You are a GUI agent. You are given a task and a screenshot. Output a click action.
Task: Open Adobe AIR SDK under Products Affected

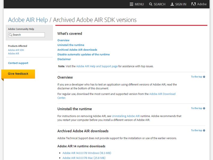tap(16, 50)
